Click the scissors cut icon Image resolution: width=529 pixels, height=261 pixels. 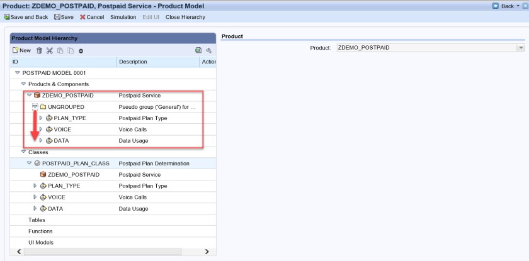click(50, 50)
